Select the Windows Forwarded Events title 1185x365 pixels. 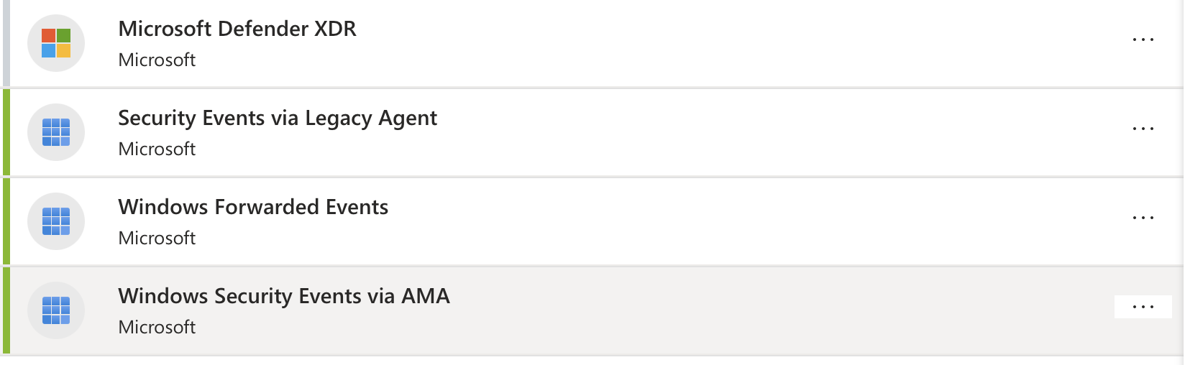click(x=253, y=207)
